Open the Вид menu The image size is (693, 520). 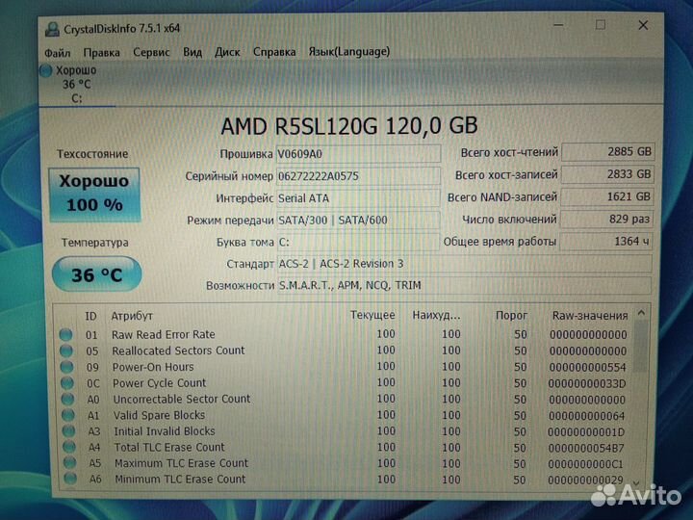point(192,52)
